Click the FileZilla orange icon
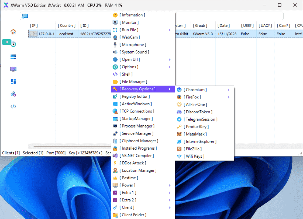This screenshot has height=219, width=303. [x=179, y=149]
